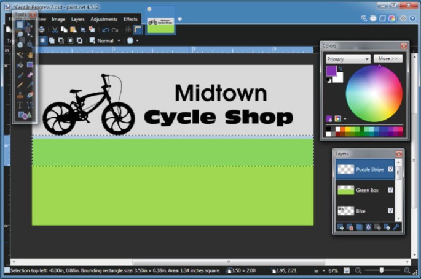This screenshot has width=421, height=279.
Task: Hide the Purple Stripe layer
Action: (391, 169)
